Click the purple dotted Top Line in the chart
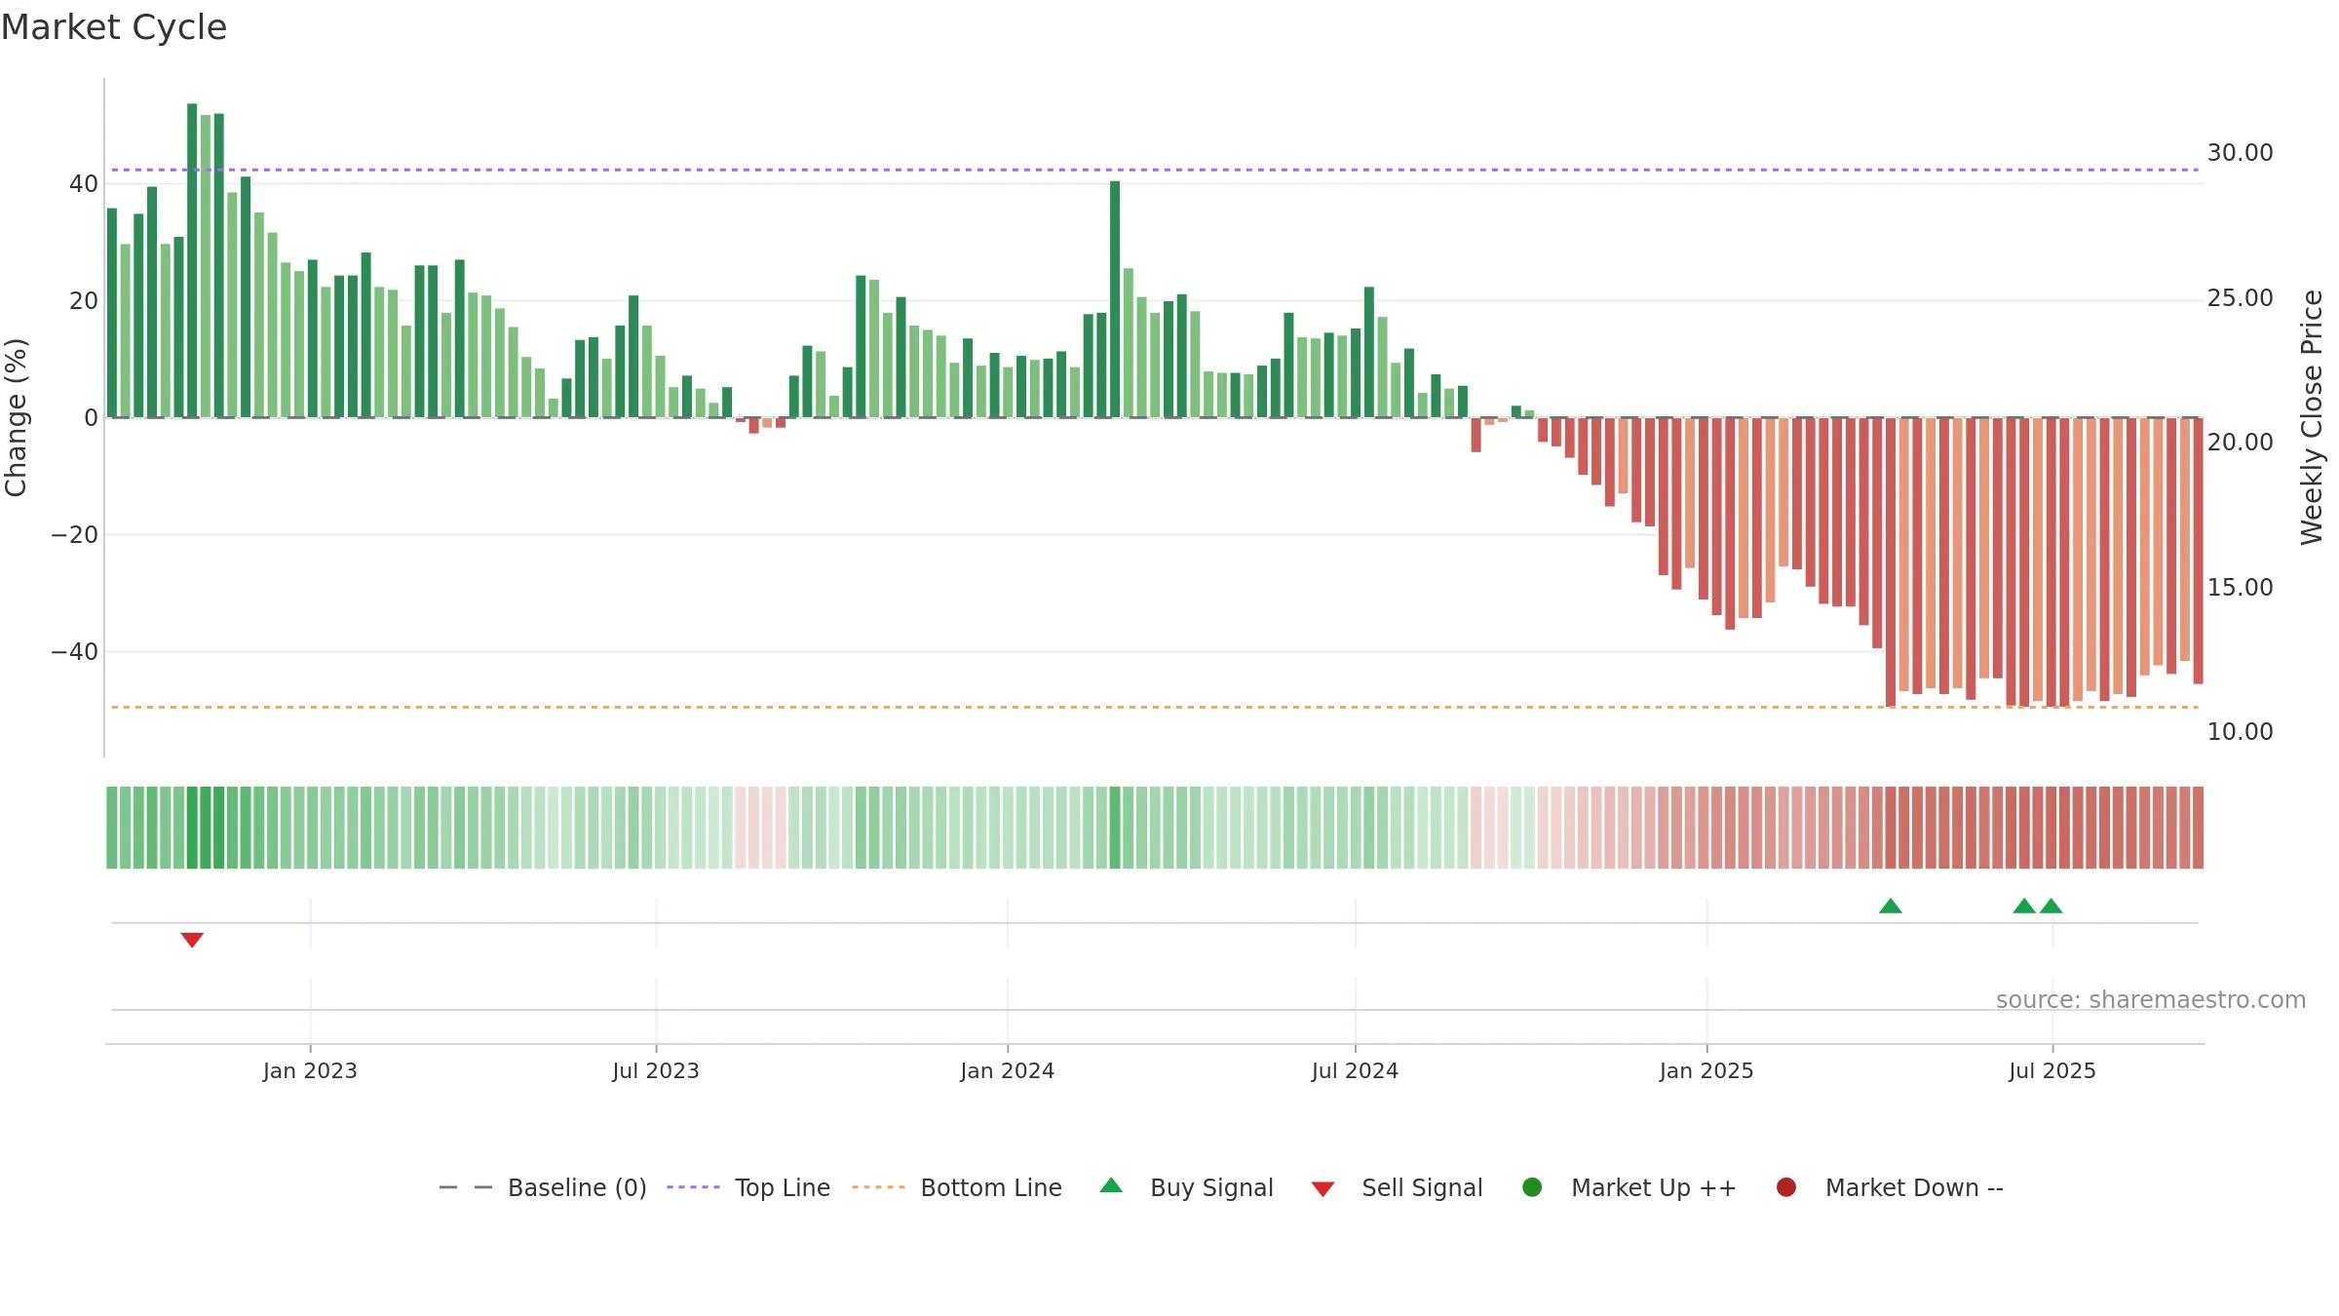Screen dimensions: 2339x1316 (1155, 170)
